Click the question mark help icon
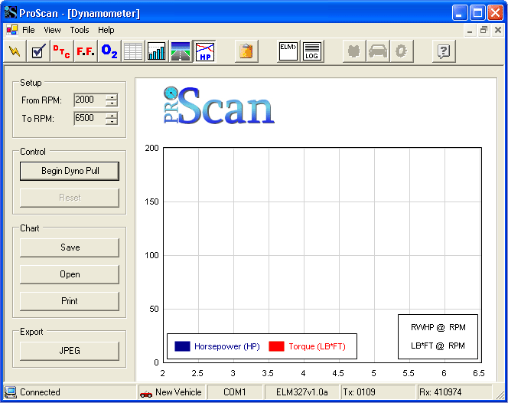508x403 pixels. pos(444,51)
